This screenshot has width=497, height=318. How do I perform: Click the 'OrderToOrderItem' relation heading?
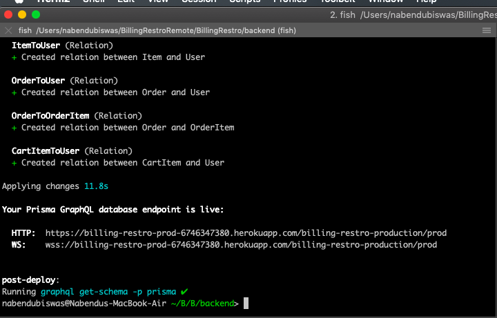click(x=50, y=116)
